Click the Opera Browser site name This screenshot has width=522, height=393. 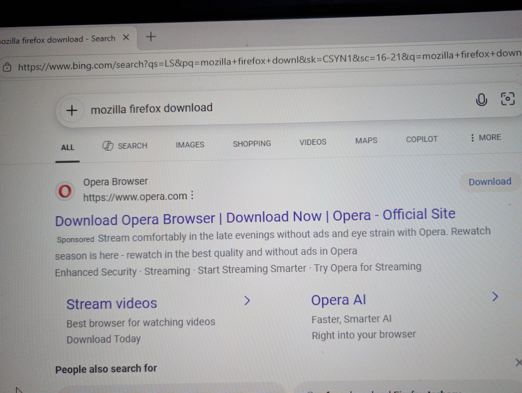(x=115, y=182)
